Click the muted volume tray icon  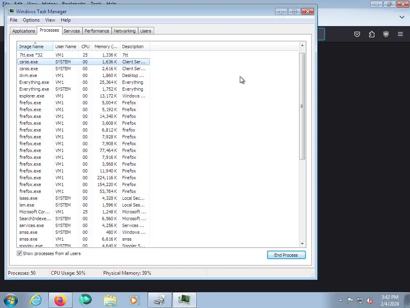coord(370,300)
